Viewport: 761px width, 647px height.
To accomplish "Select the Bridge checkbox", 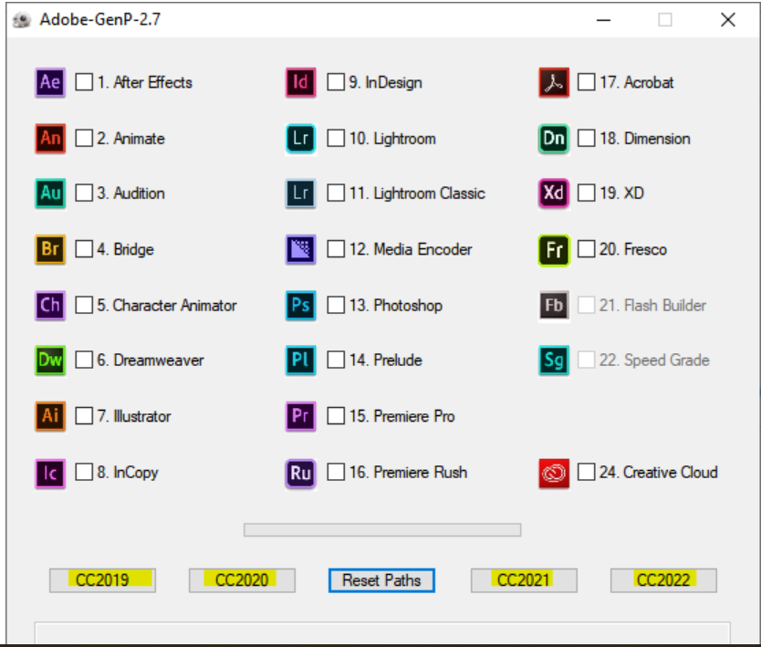I will (x=84, y=248).
